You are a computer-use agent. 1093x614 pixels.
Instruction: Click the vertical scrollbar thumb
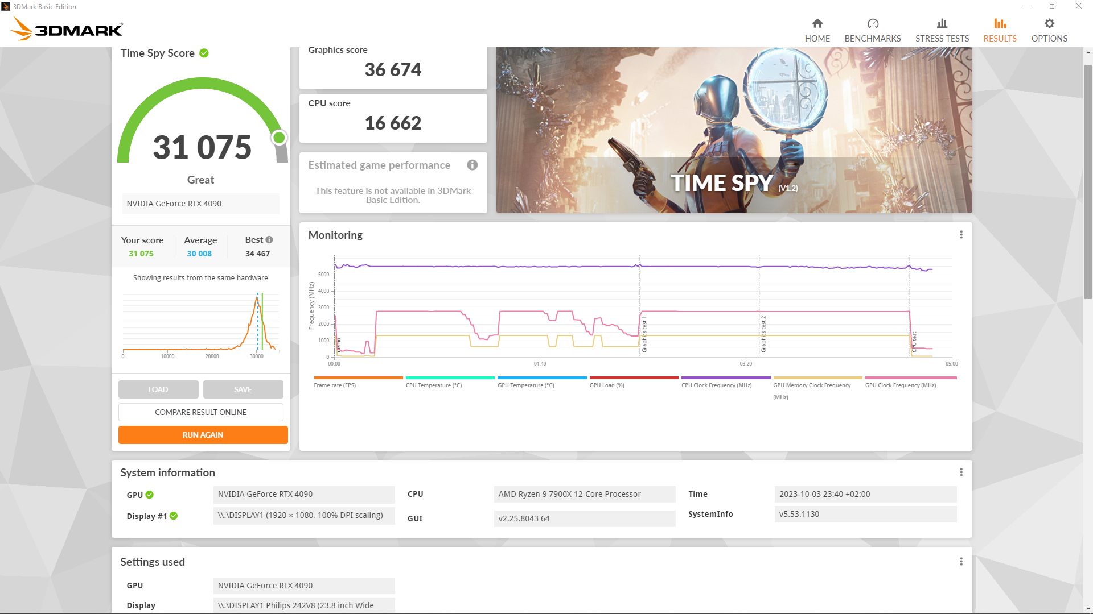pos(1088,182)
